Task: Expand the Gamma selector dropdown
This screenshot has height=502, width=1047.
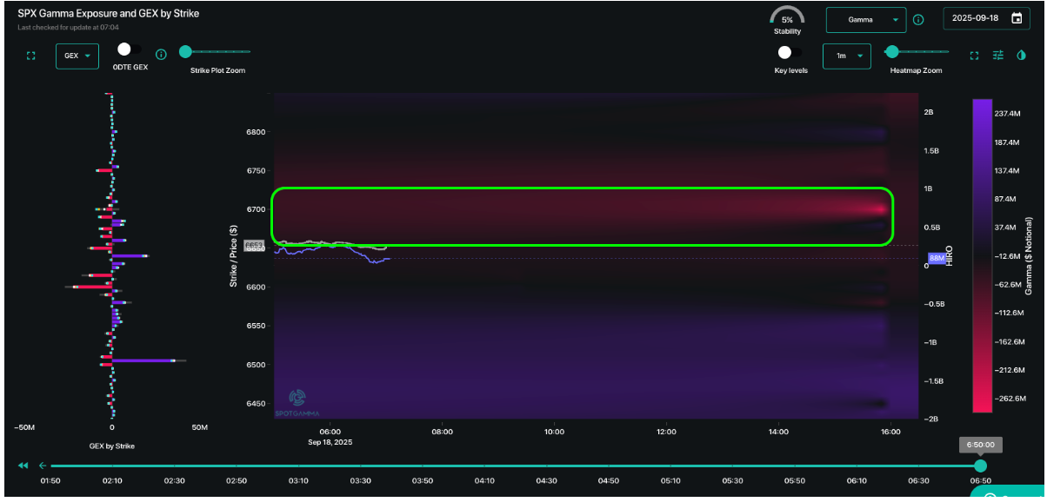Action: pyautogui.click(x=865, y=19)
